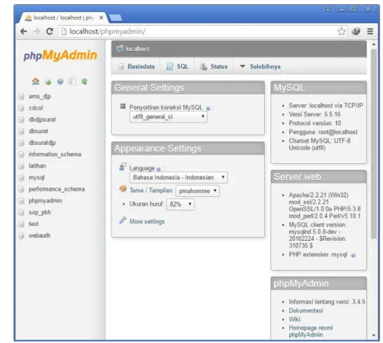The image size is (383, 343).
Task: Click the help icon after PHP extension mysql
Action: 353,255
